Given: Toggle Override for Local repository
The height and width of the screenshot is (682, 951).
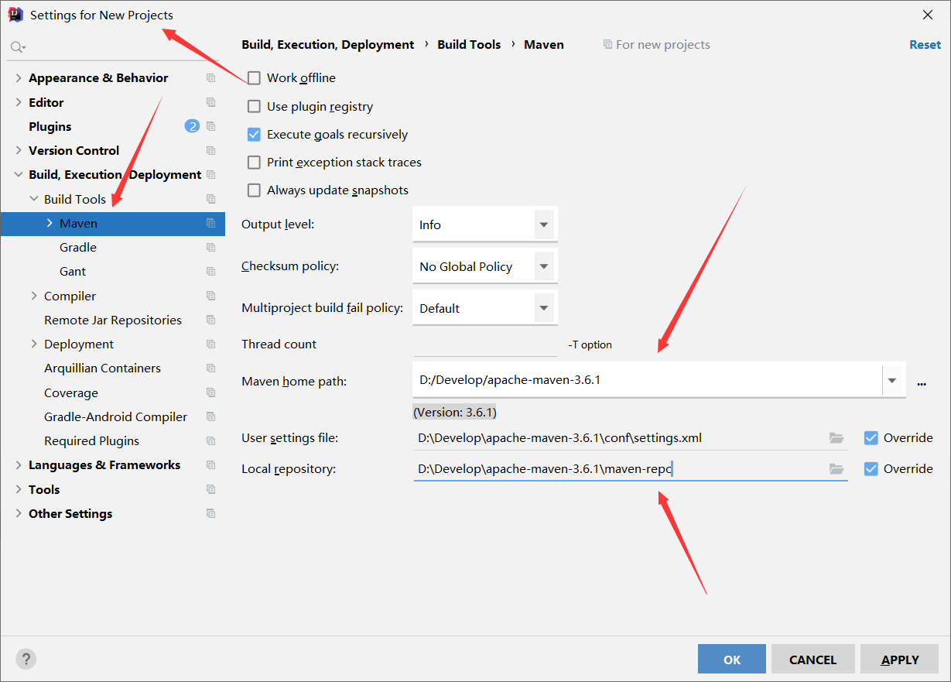Looking at the screenshot, I should click(871, 469).
